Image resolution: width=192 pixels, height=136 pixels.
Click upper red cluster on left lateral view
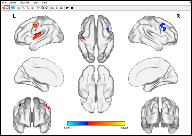tap(35, 25)
